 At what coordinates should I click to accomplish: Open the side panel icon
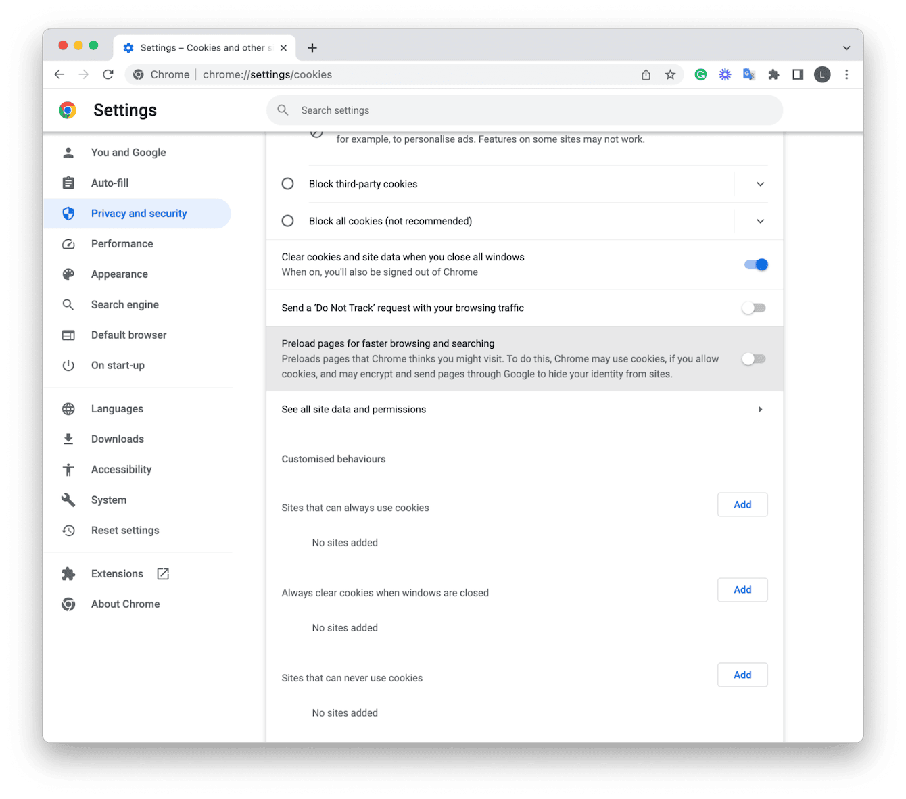(798, 74)
